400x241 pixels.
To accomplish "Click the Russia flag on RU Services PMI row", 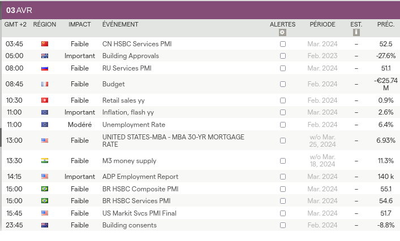I will click(x=45, y=68).
